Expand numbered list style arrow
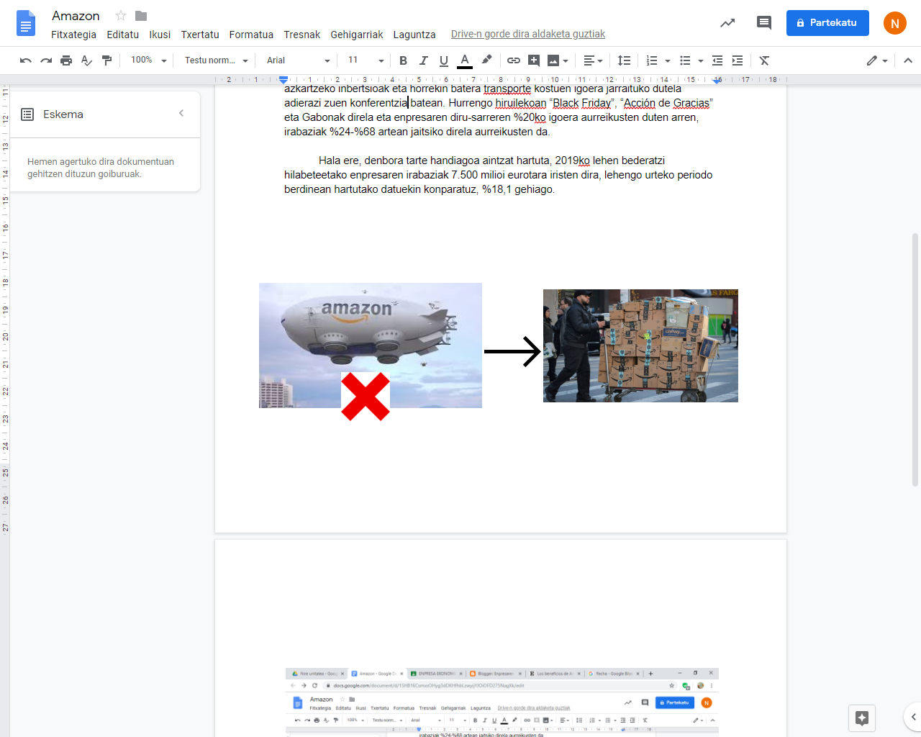Viewport: 921px width, 737px height. pos(668,61)
